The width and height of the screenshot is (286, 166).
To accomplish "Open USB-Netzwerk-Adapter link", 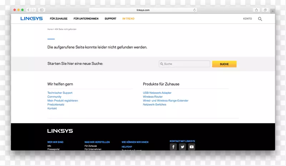I will pyautogui.click(x=157, y=93).
